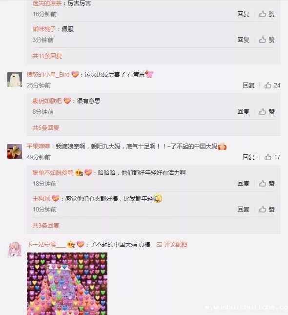
Task: Open user 下一站守候's profile name
Action: point(46,245)
